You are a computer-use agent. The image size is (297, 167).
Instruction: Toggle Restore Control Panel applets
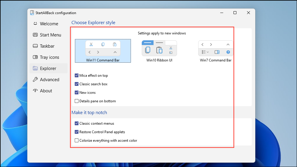click(x=76, y=132)
